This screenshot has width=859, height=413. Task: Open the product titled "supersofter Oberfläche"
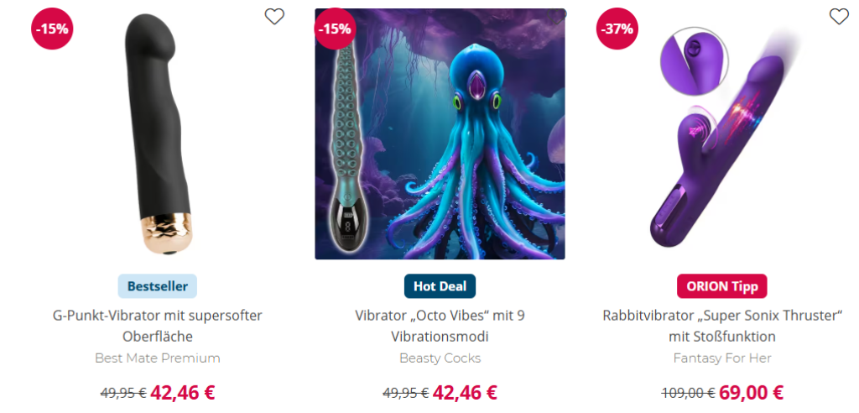click(157, 326)
